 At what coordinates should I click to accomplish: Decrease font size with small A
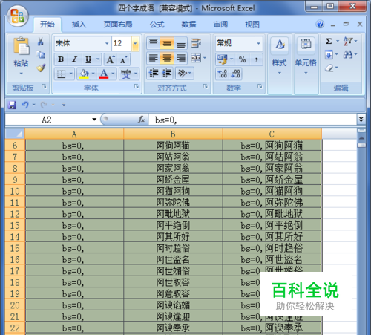(x=123, y=59)
